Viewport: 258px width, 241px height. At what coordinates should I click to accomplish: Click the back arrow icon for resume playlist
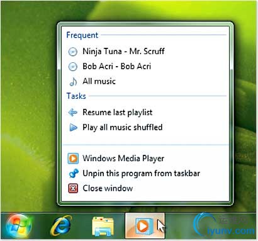73,113
